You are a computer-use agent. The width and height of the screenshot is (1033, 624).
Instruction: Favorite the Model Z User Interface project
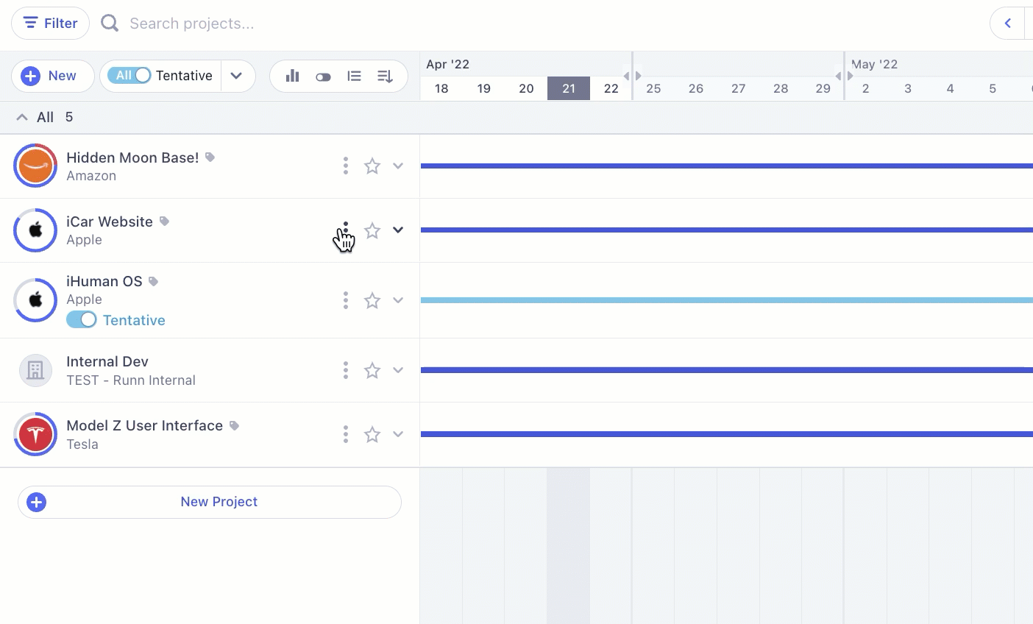(372, 435)
